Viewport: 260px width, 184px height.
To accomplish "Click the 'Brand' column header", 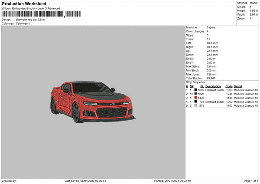I will [x=238, y=86].
